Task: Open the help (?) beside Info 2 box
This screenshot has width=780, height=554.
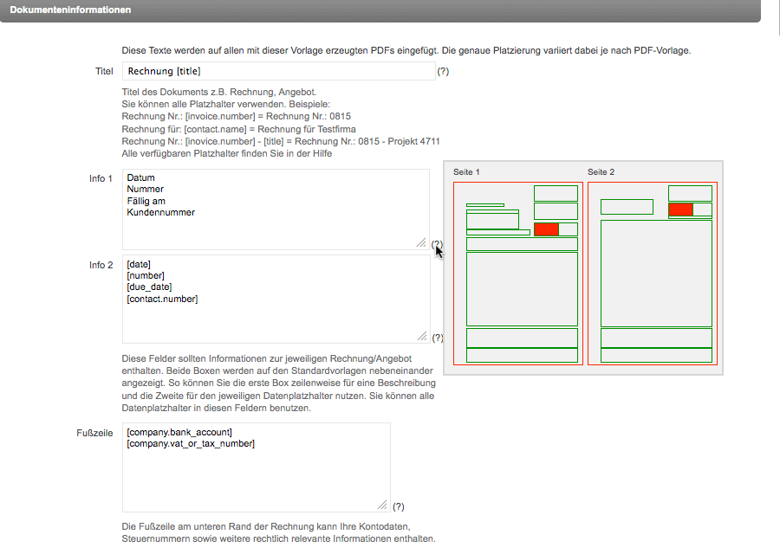Action: pos(438,338)
